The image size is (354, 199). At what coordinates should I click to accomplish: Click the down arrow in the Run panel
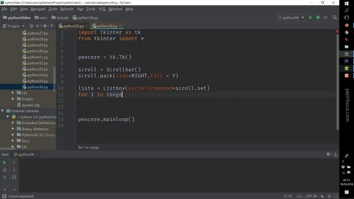[14, 170]
